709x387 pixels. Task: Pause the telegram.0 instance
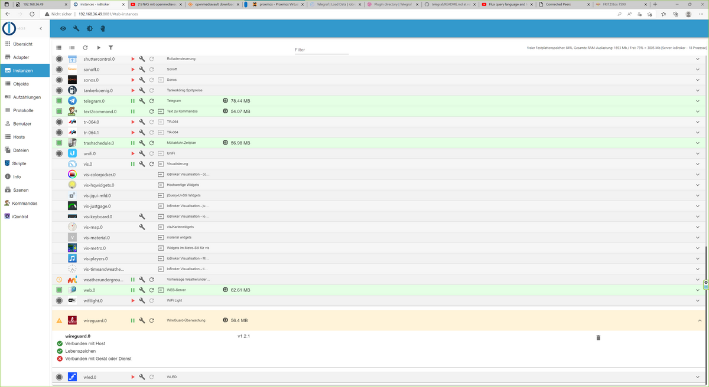point(133,101)
